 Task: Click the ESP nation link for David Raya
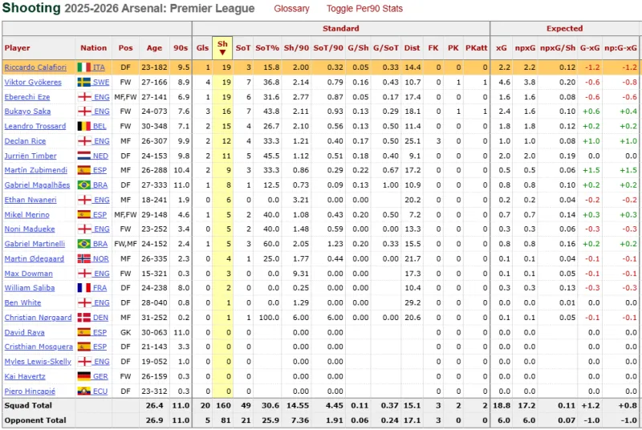coord(100,331)
